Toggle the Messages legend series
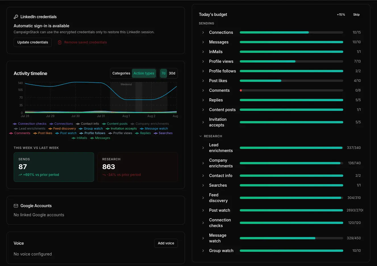Viewport: 377px width, 266px height. 100,138
